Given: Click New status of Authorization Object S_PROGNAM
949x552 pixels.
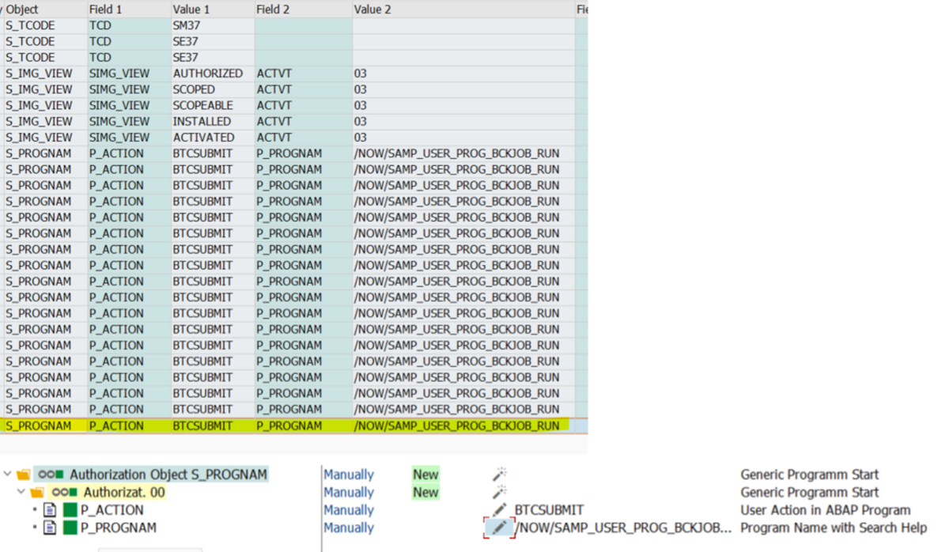Looking at the screenshot, I should tap(425, 474).
